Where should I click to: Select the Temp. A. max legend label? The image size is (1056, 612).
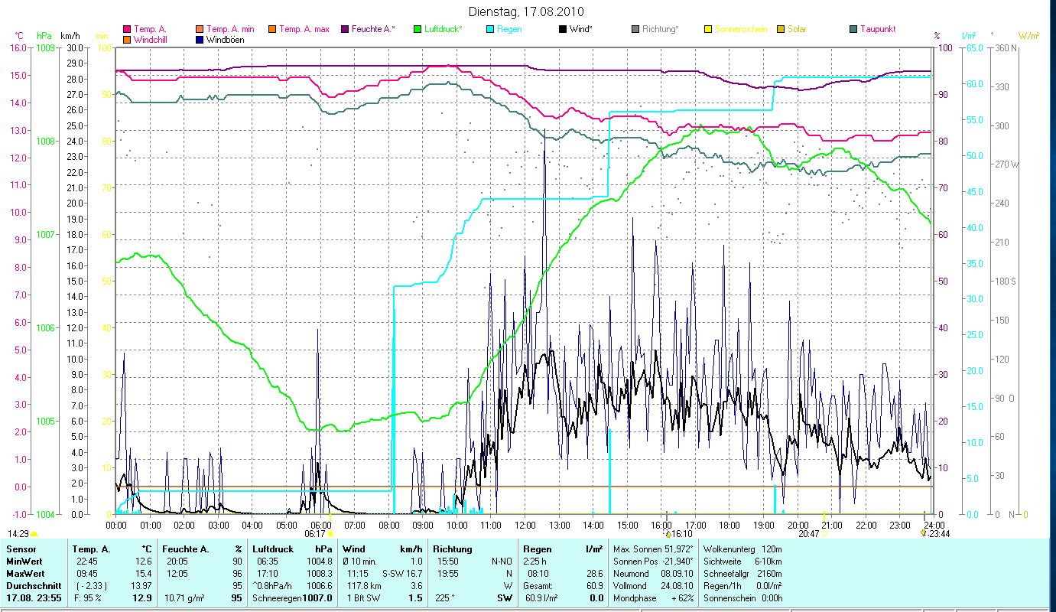(x=304, y=30)
